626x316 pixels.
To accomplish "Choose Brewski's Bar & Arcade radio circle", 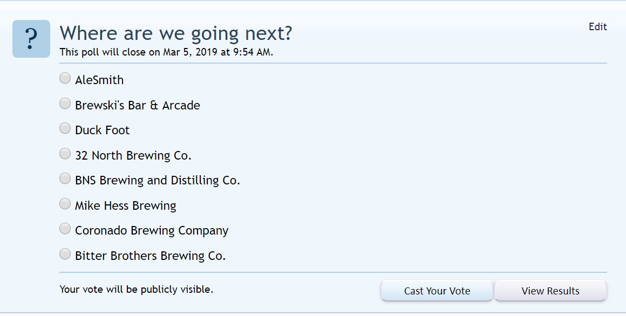I will coord(65,104).
